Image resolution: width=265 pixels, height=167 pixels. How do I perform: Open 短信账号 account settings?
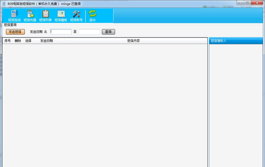point(76,16)
